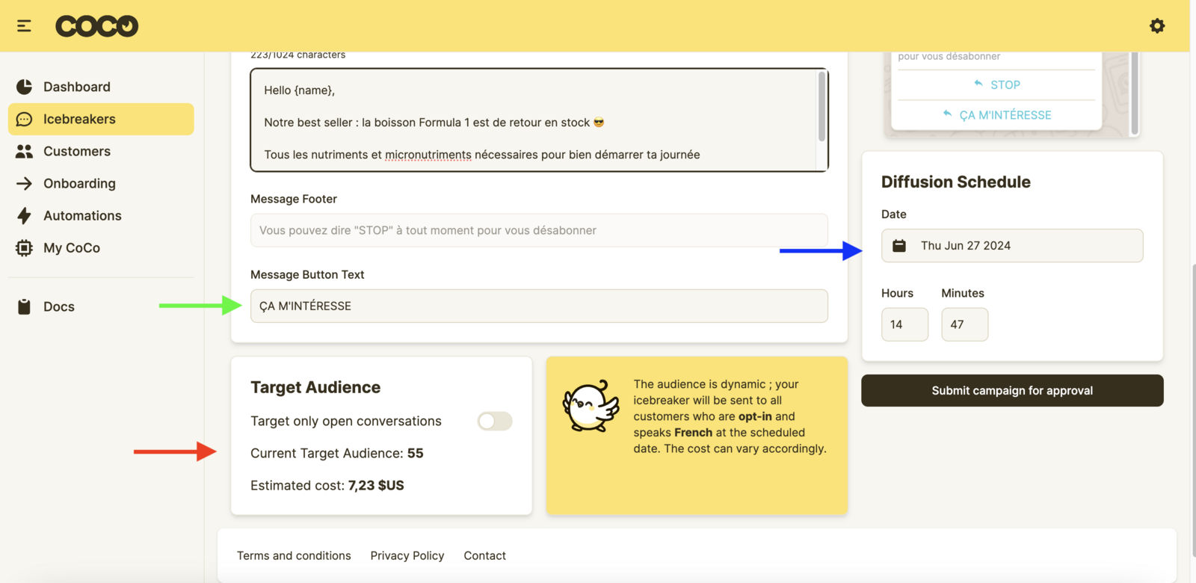Click the Customers people icon
The image size is (1196, 583).
coord(24,152)
